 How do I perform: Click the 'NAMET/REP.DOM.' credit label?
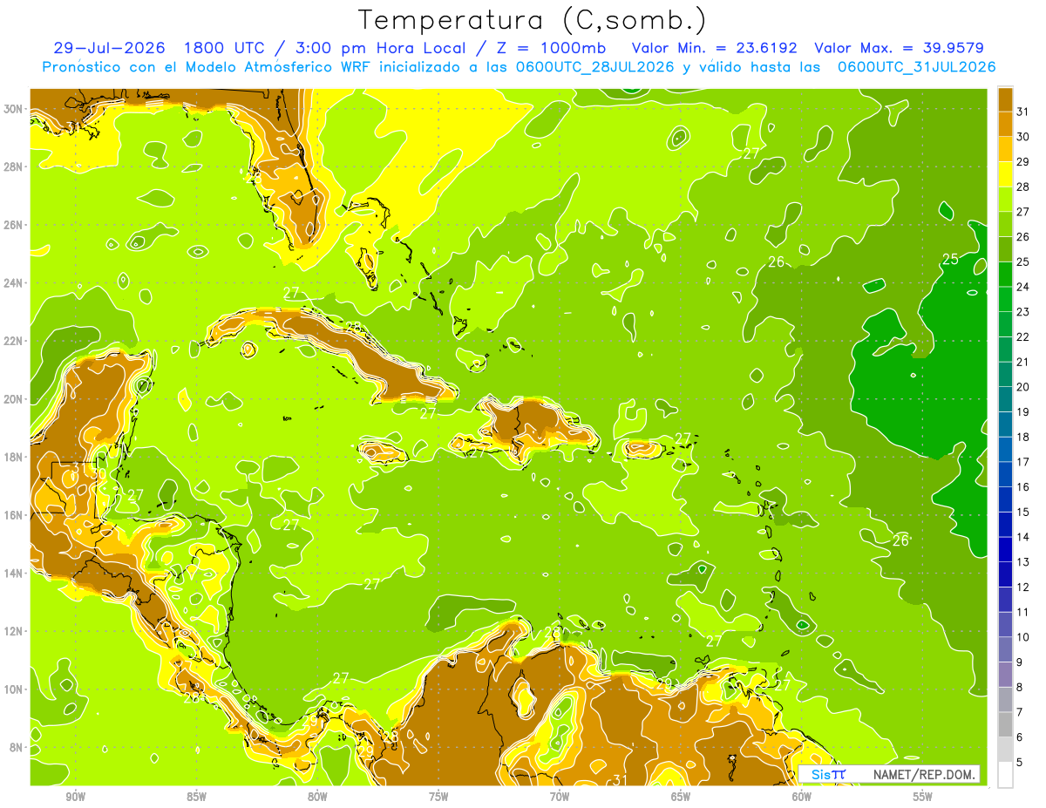923,774
